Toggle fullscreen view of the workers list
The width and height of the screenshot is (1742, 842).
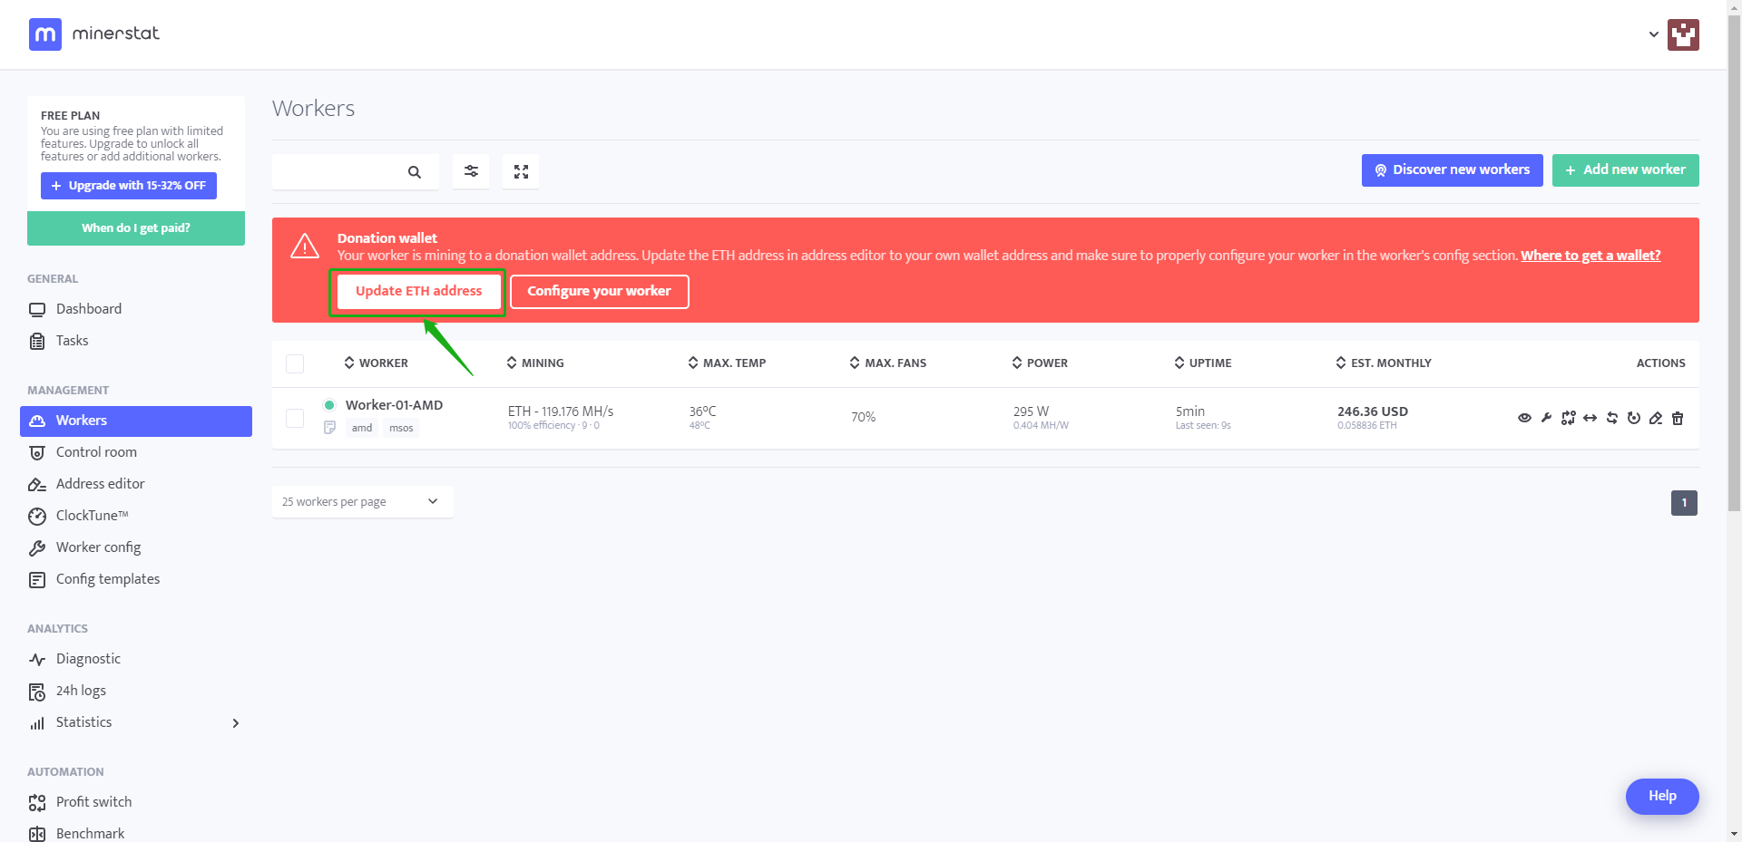[x=521, y=171]
